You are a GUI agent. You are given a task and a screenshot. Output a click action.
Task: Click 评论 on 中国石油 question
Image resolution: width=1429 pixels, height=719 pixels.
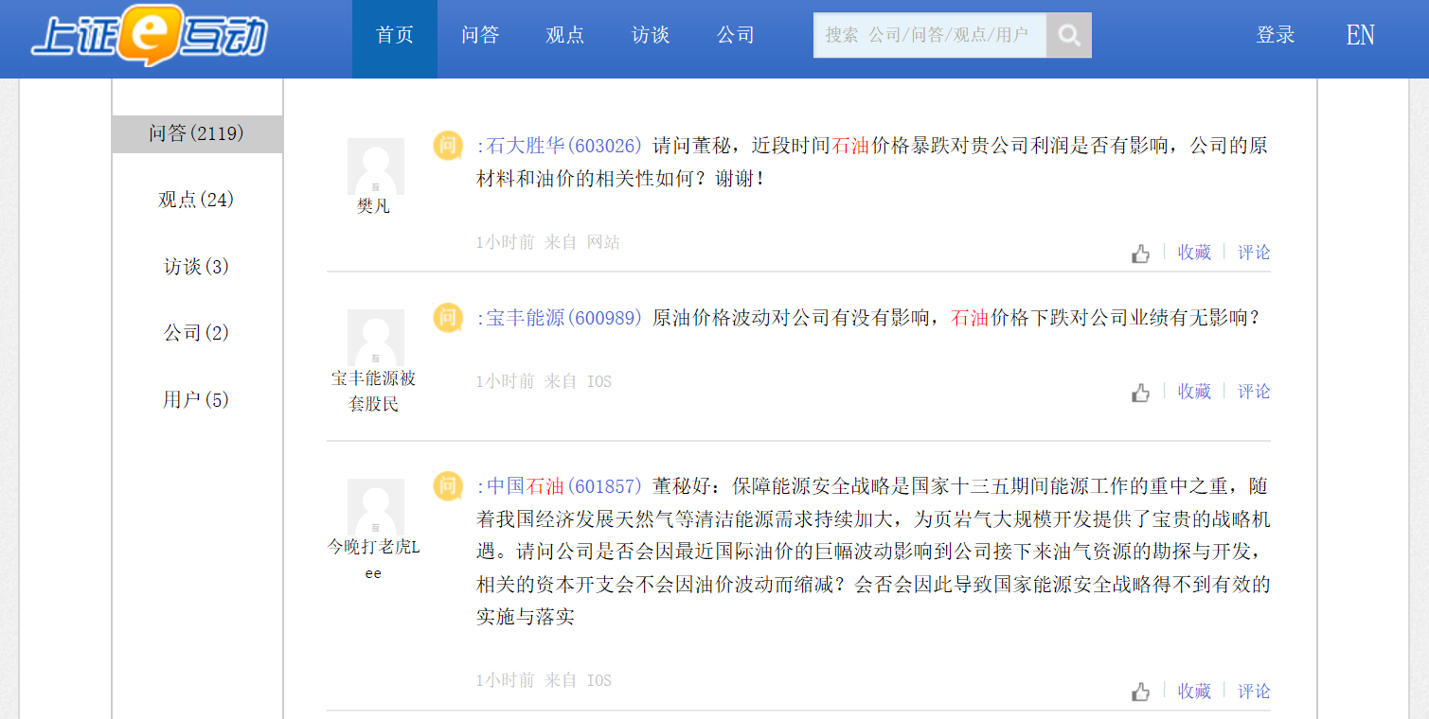1254,692
